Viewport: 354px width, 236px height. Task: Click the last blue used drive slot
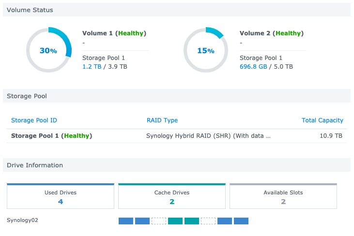point(241,221)
